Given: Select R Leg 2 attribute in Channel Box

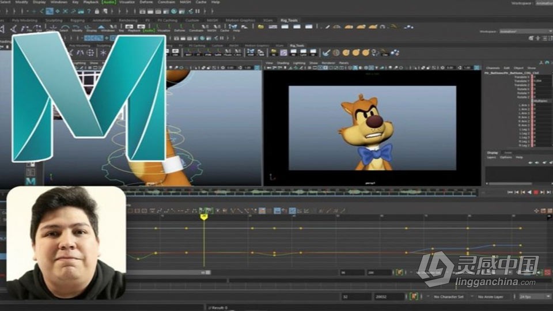Looking at the screenshot, I should pos(524,145).
